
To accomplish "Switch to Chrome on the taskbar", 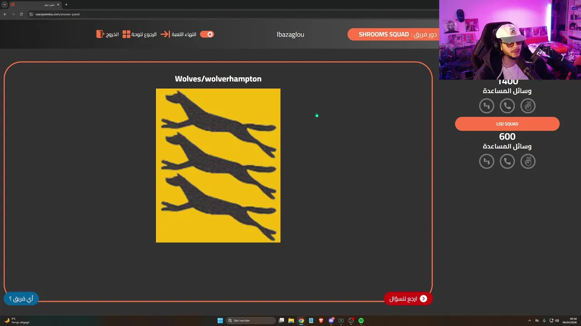I will click(301, 321).
